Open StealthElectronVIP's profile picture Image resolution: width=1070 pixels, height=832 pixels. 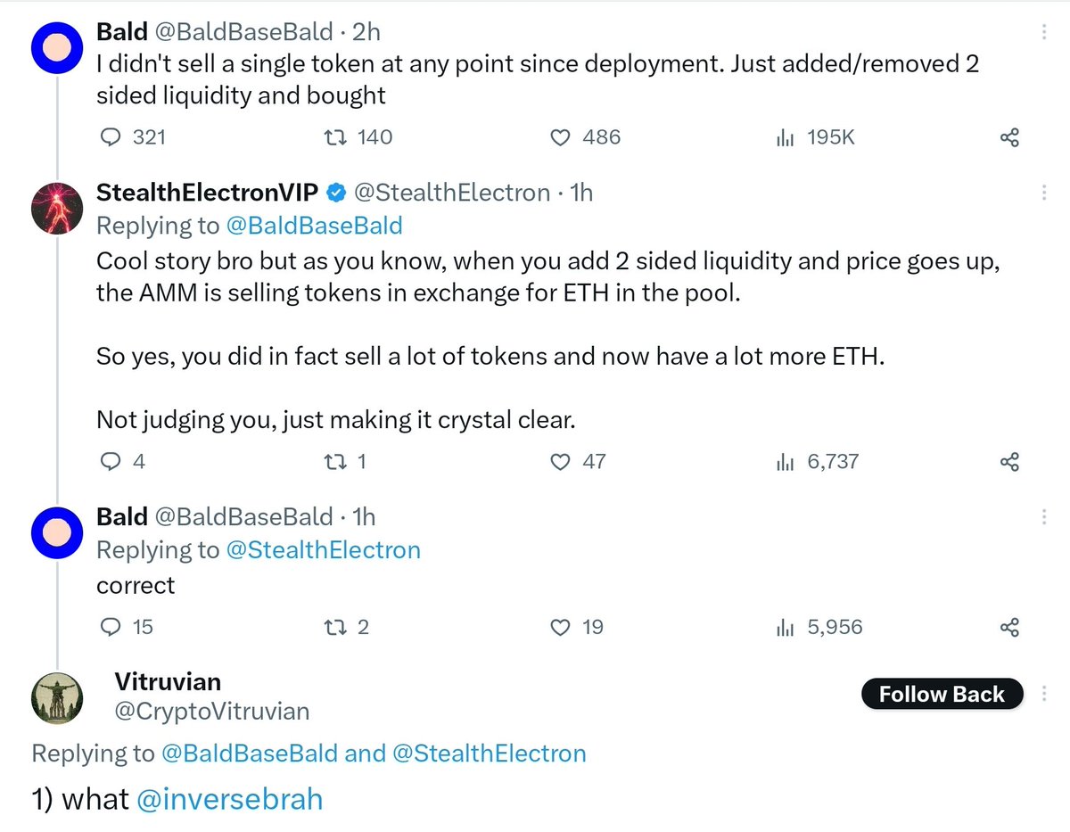(57, 208)
